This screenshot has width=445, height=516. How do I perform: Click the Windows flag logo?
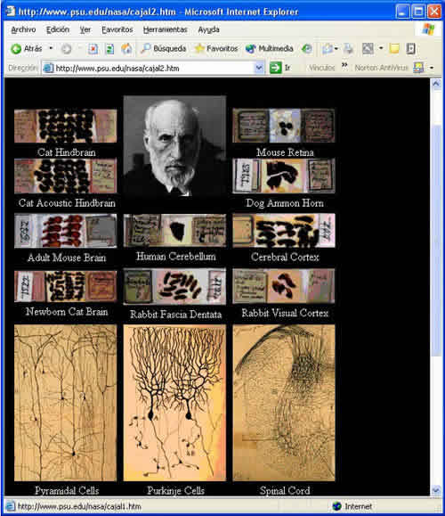429,29
